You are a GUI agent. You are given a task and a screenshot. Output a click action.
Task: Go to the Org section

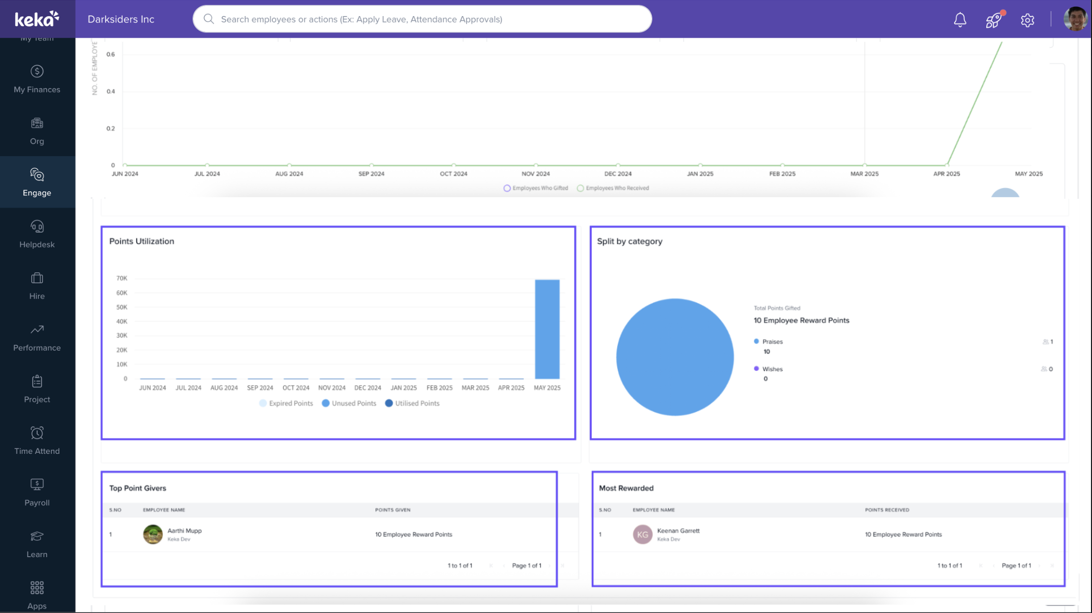37,131
